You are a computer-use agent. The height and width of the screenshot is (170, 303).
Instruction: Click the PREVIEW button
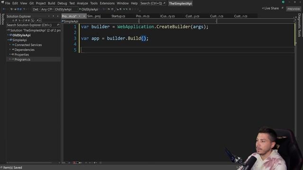(294, 9)
